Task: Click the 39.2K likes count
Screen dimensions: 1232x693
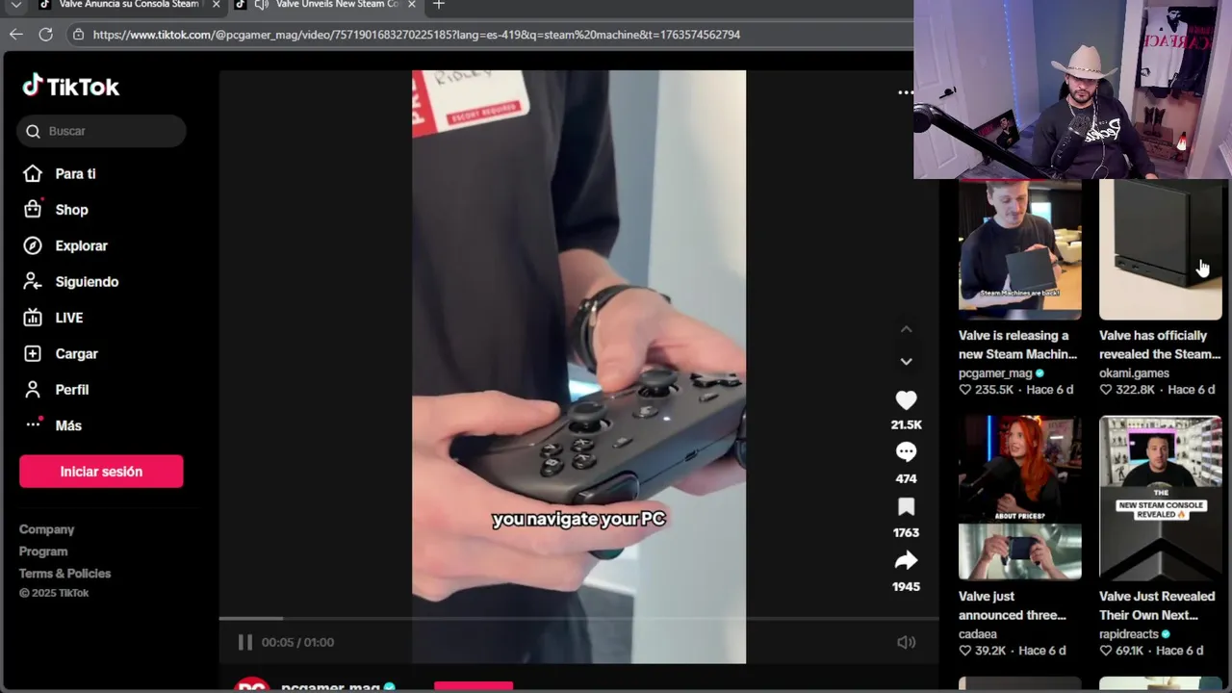Action: (x=983, y=651)
